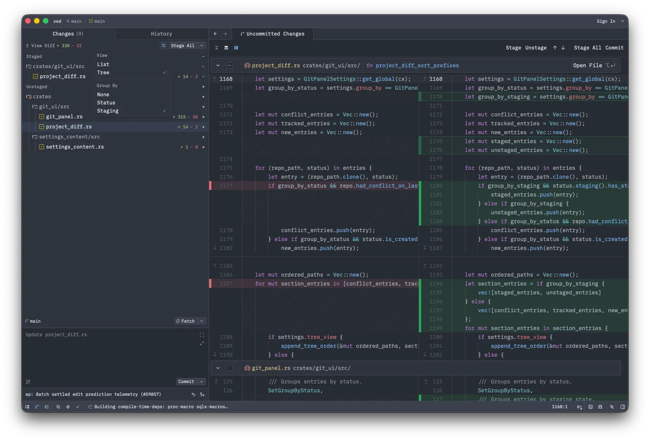Click Commit in diff toolbar

[x=614, y=48]
